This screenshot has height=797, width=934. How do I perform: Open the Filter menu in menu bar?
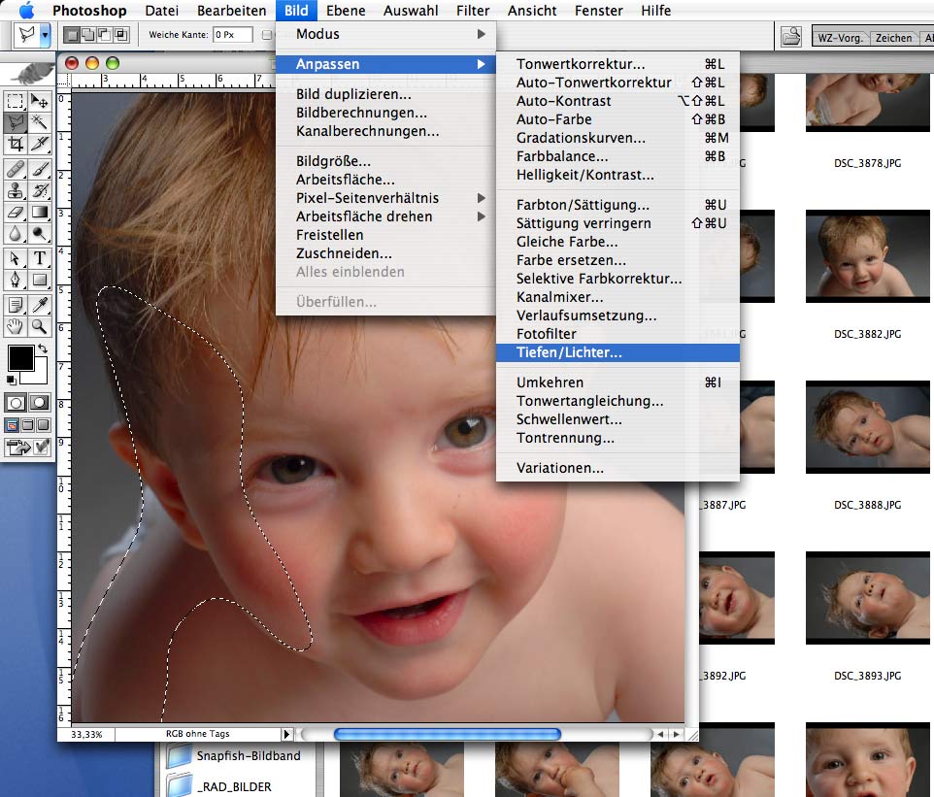click(473, 11)
